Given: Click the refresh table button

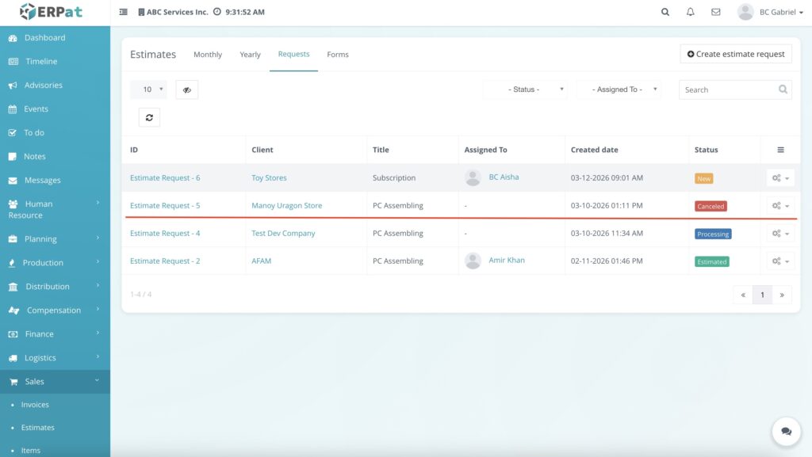Looking at the screenshot, I should point(149,117).
